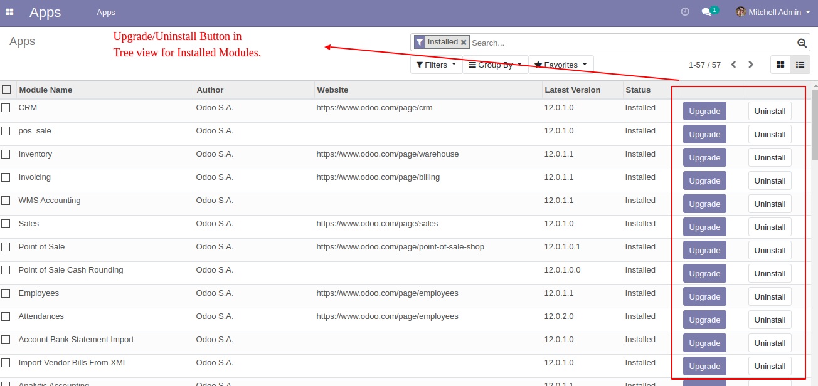Screen dimensions: 818x386
Task: Uninstall Account Bank Statement Import module
Action: coord(770,343)
